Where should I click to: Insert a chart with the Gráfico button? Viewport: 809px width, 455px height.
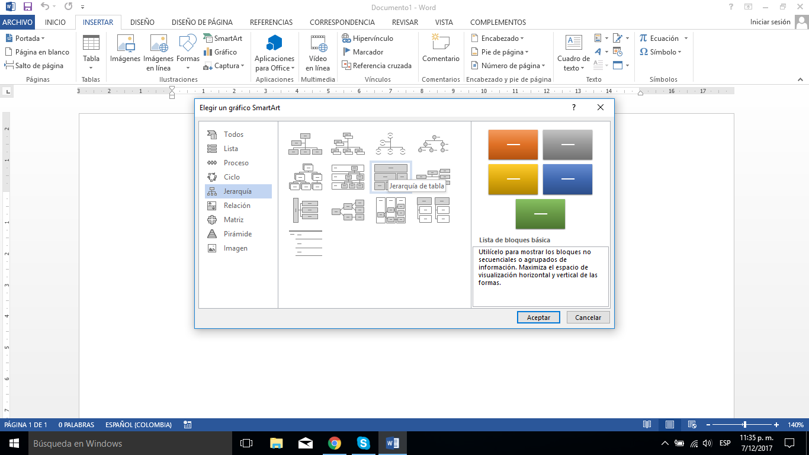[220, 52]
